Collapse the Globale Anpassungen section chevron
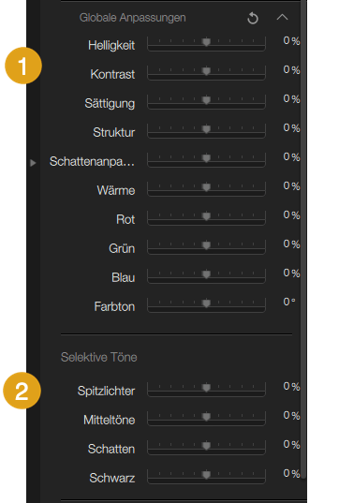Screen dimensions: 339x503 point(282,17)
